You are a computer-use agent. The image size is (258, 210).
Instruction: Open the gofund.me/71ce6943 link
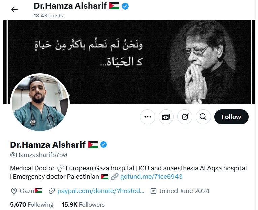click(x=151, y=177)
